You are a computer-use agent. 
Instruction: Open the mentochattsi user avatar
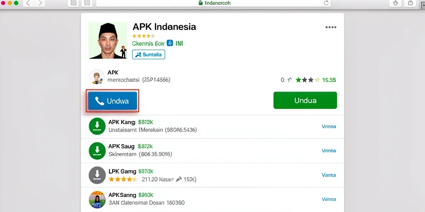[x=97, y=77]
